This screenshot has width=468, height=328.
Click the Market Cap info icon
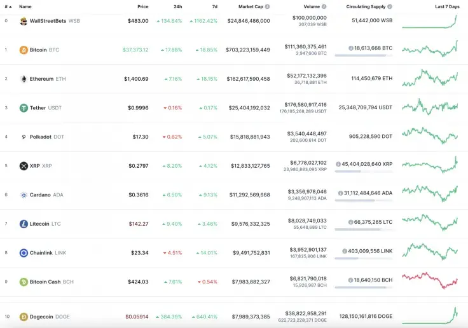(x=267, y=6)
